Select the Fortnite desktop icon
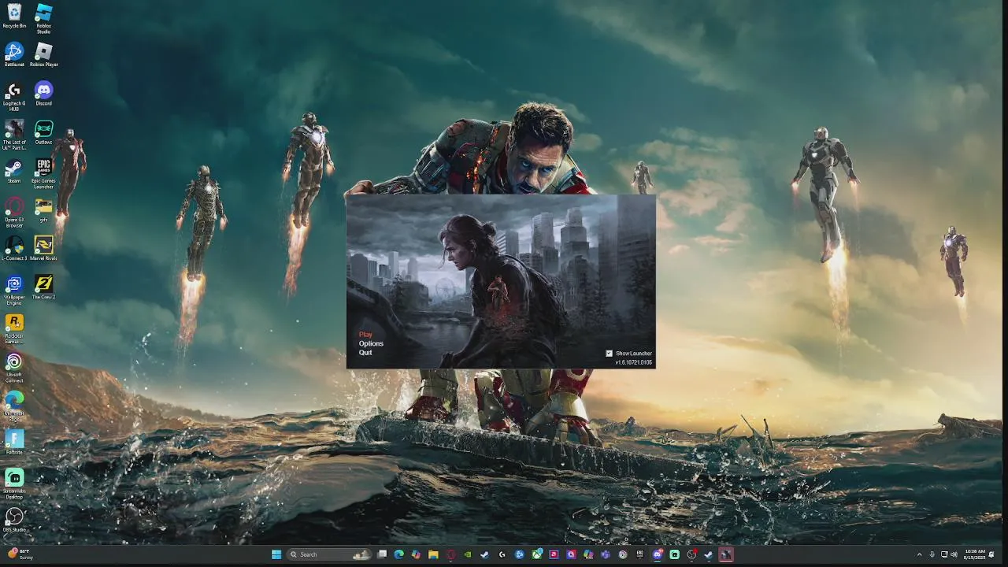 pyautogui.click(x=14, y=441)
